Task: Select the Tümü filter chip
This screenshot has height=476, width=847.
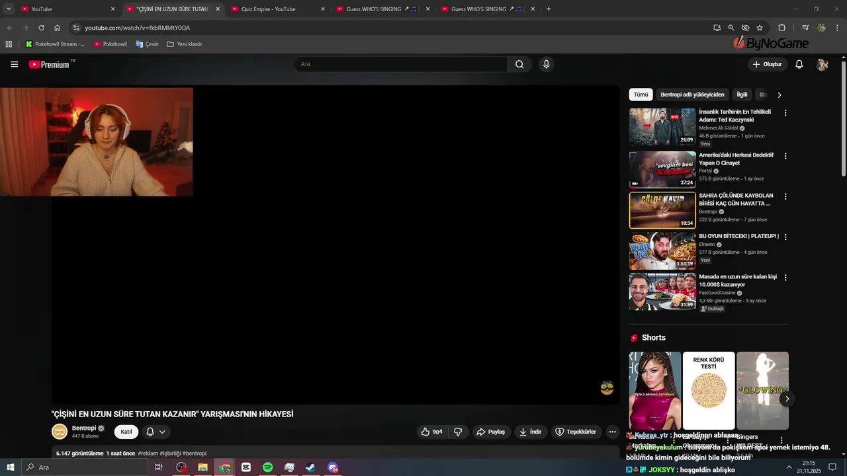Action: point(641,95)
